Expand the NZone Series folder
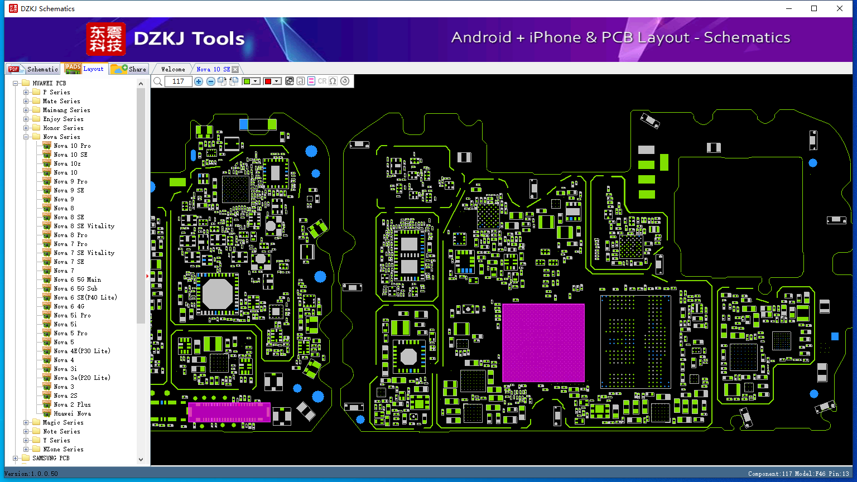This screenshot has width=857, height=482. (x=26, y=449)
